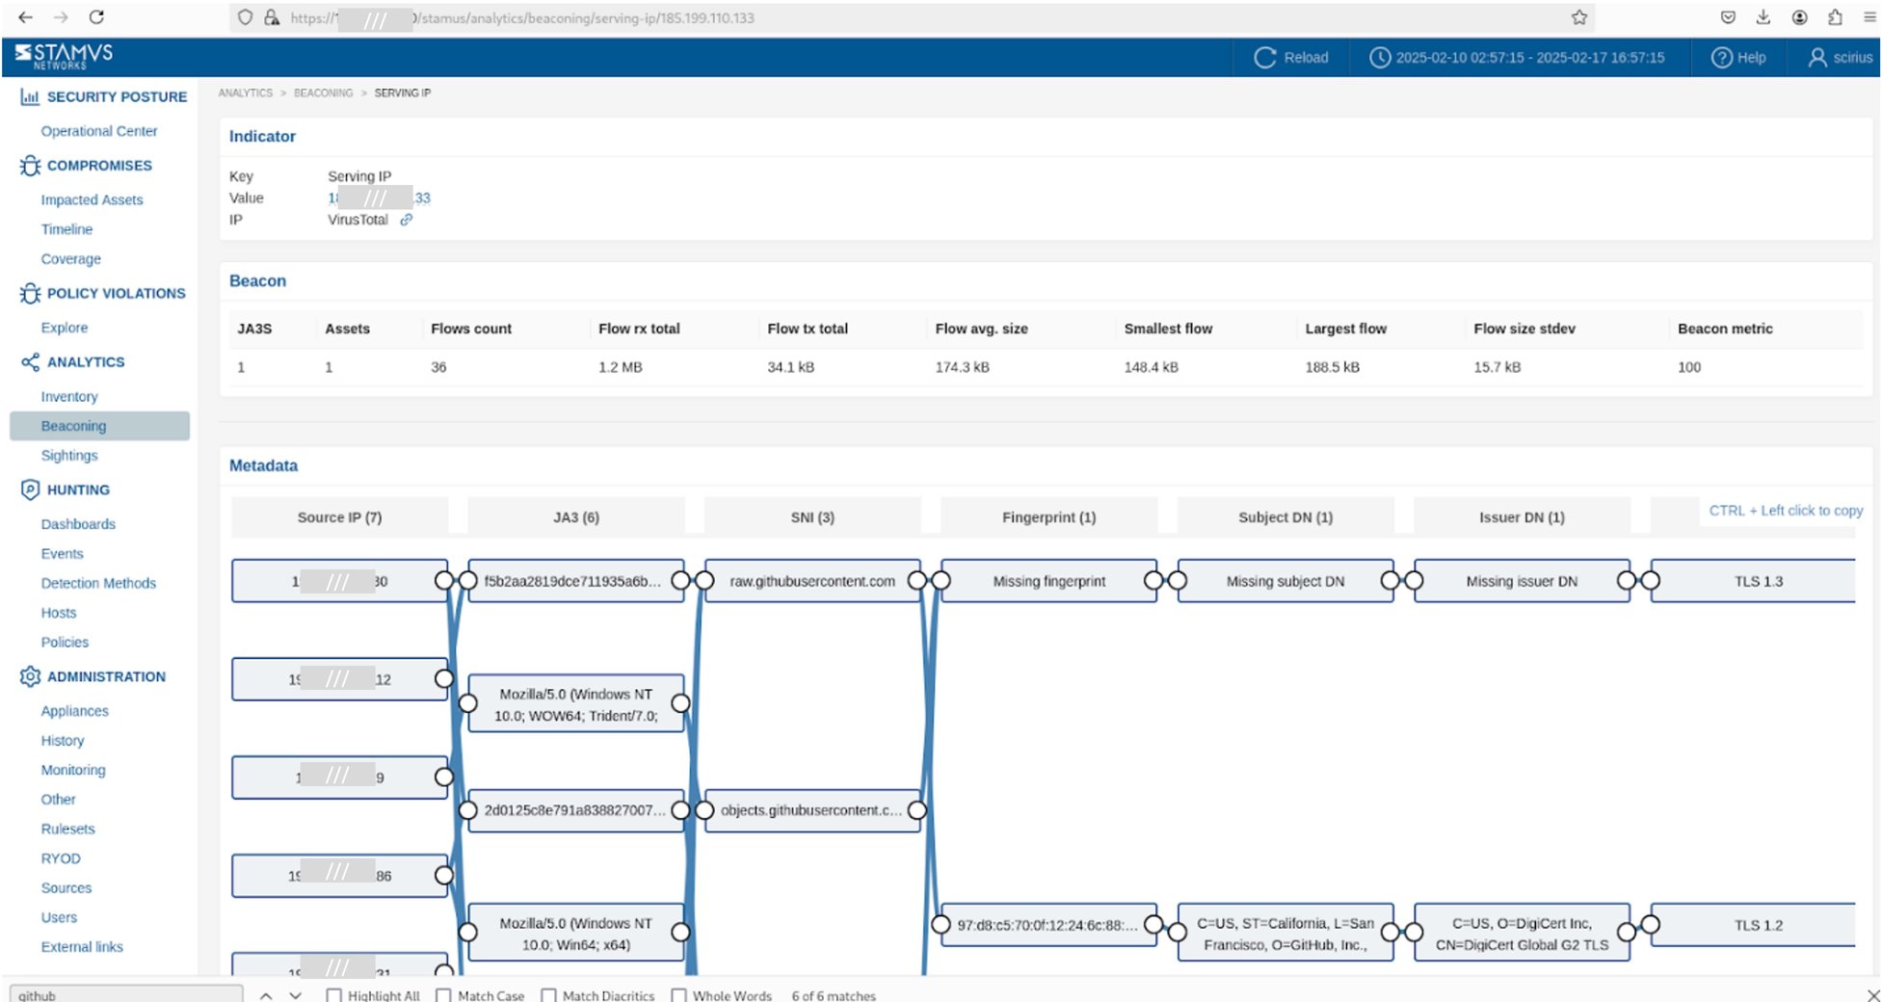Navigate to BEACONING in the breadcrumb
The image size is (1882, 1002).
pos(323,92)
